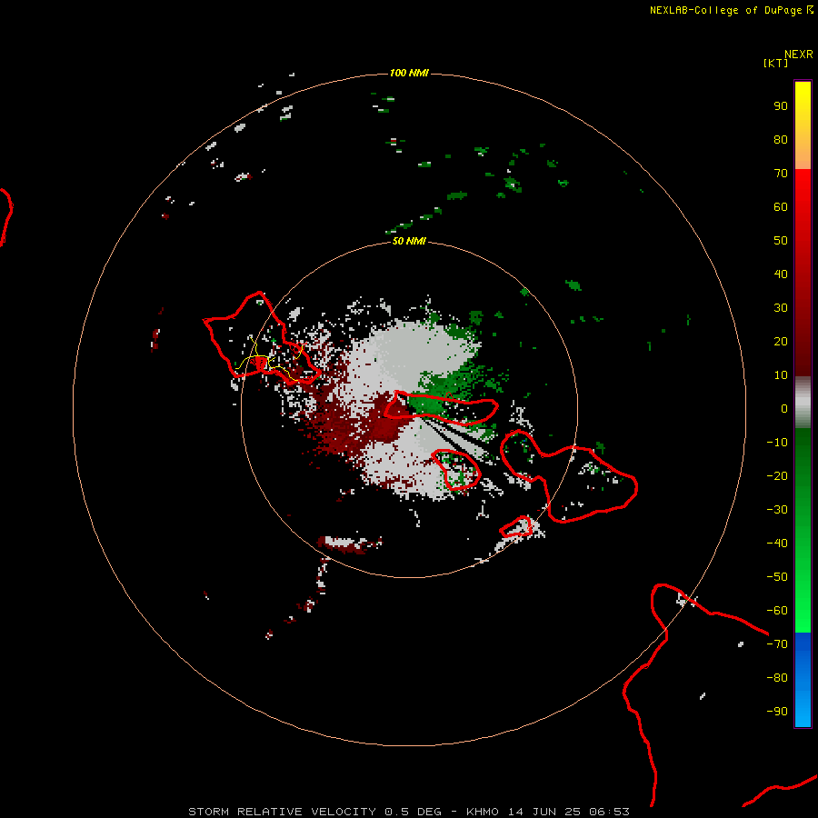Click the 0 knot scale value
This screenshot has height=818, width=818.
click(x=784, y=408)
